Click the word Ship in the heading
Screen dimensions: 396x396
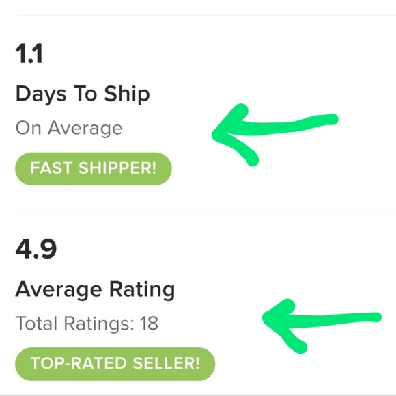click(127, 94)
